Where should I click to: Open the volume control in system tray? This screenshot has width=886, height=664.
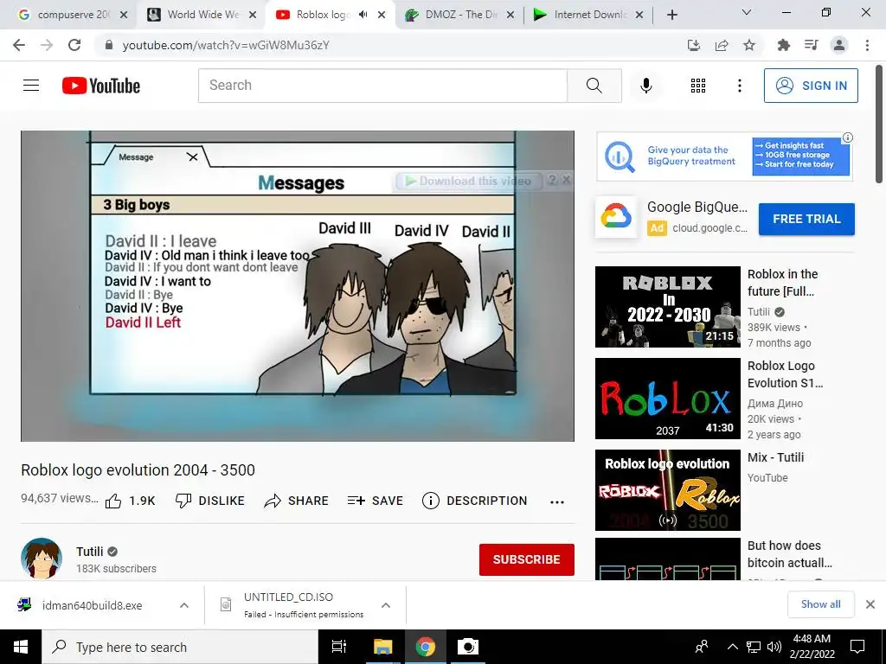[774, 647]
